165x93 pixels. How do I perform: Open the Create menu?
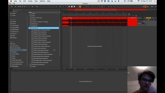(30, 1)
